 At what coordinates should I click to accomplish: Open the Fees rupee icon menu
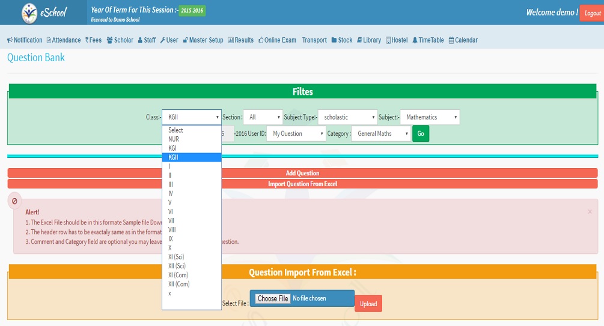pos(87,40)
